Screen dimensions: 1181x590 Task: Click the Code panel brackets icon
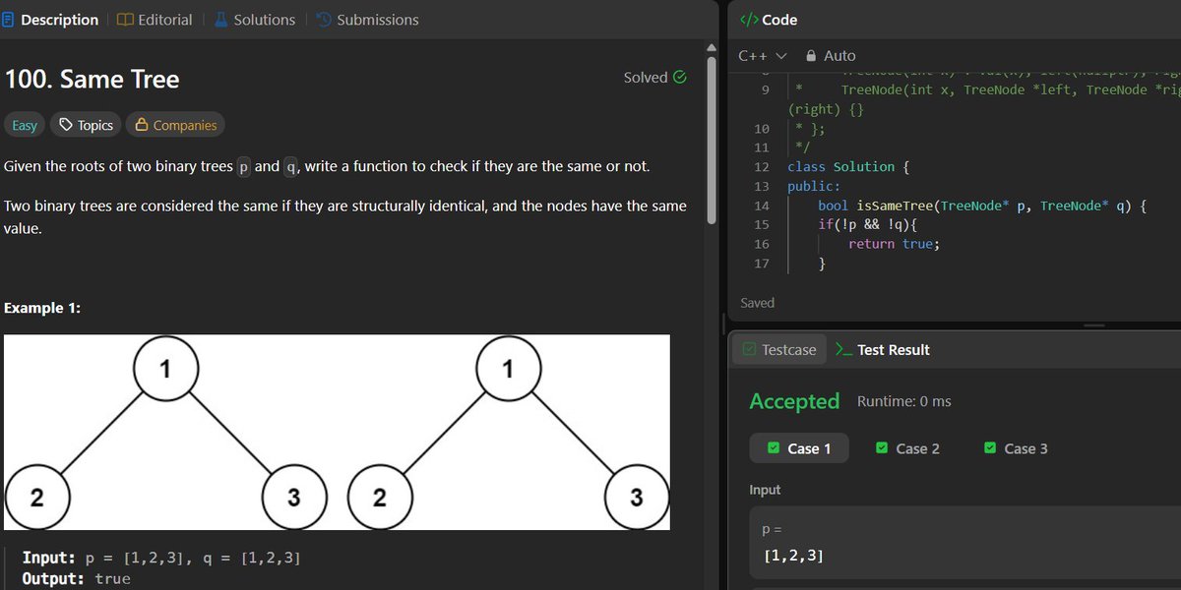[x=749, y=20]
